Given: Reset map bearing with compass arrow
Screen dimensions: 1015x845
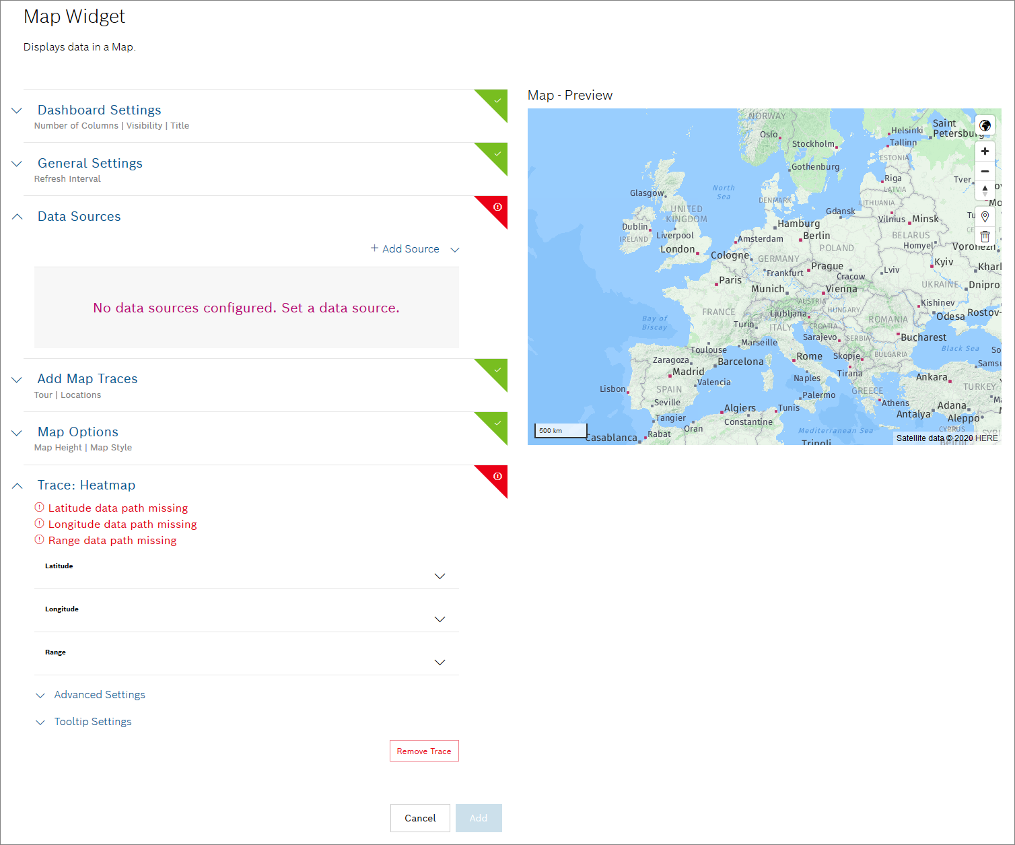Looking at the screenshot, I should point(985,190).
